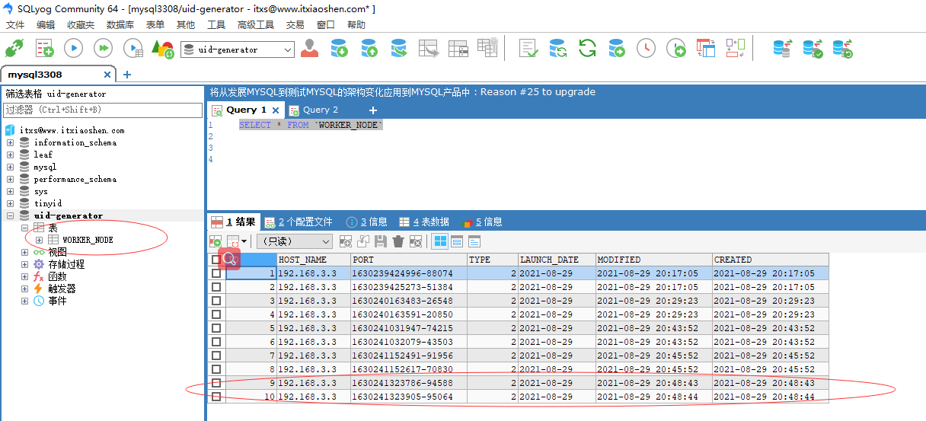
Task: Click the colored shapes format query icon
Action: (x=162, y=49)
